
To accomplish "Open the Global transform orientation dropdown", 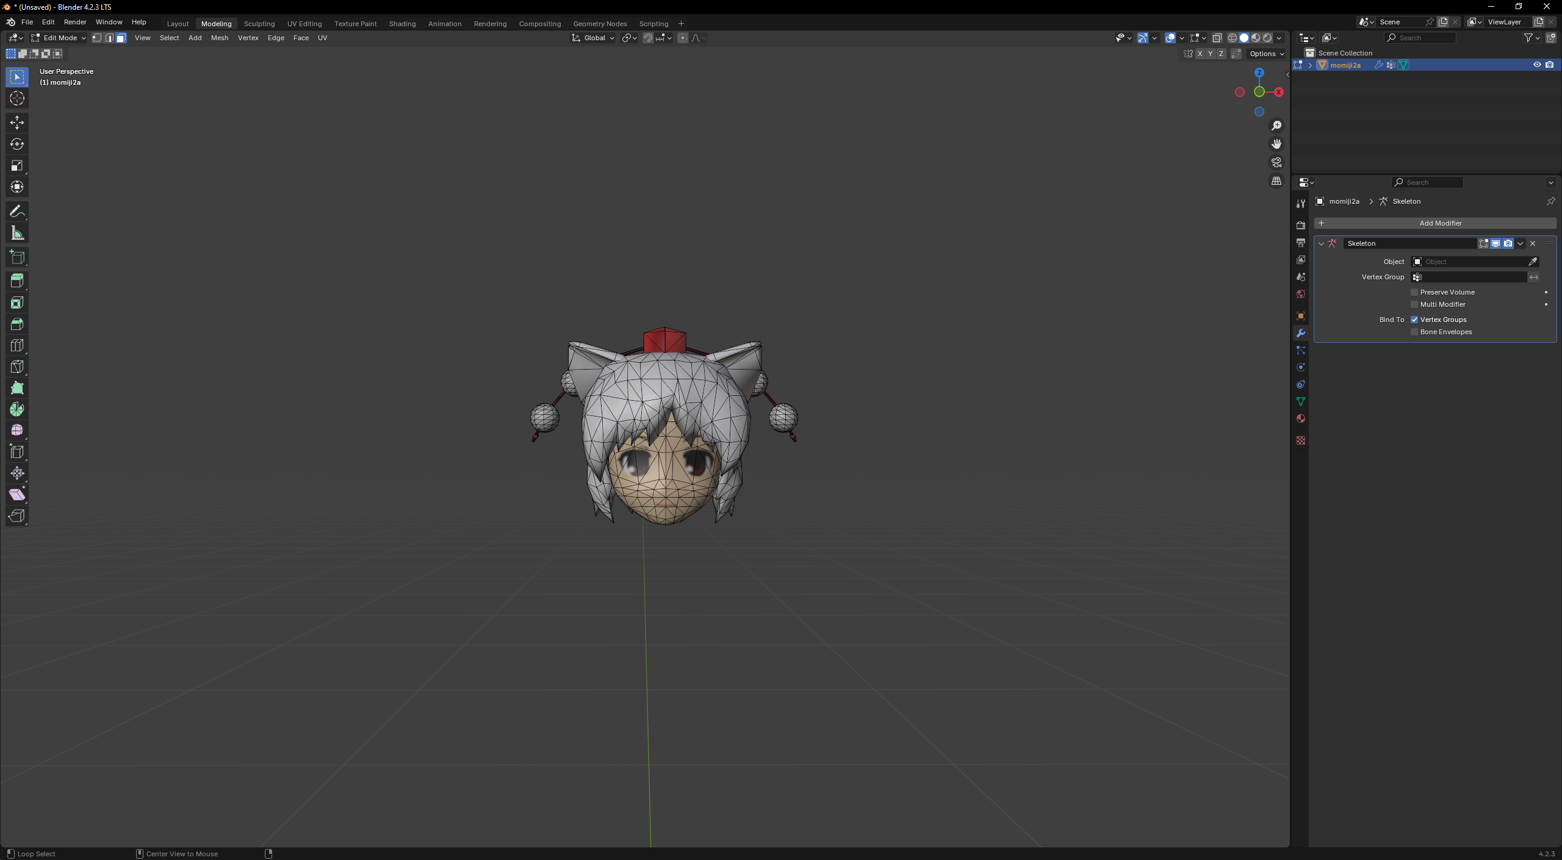I will (x=594, y=38).
